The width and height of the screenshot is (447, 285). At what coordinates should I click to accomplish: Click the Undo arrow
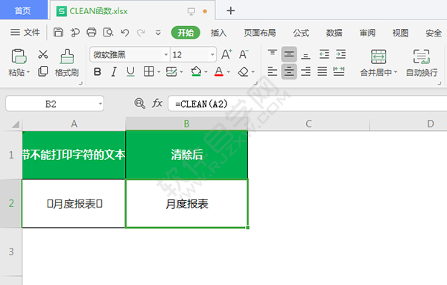(x=125, y=33)
